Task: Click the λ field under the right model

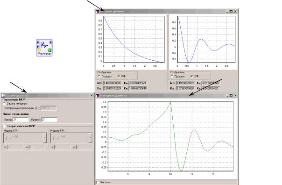Action: [62, 147]
